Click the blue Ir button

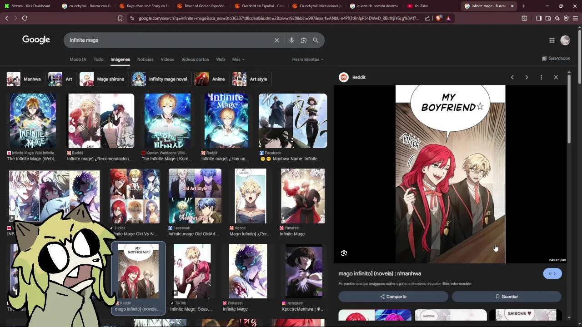[x=552, y=273]
